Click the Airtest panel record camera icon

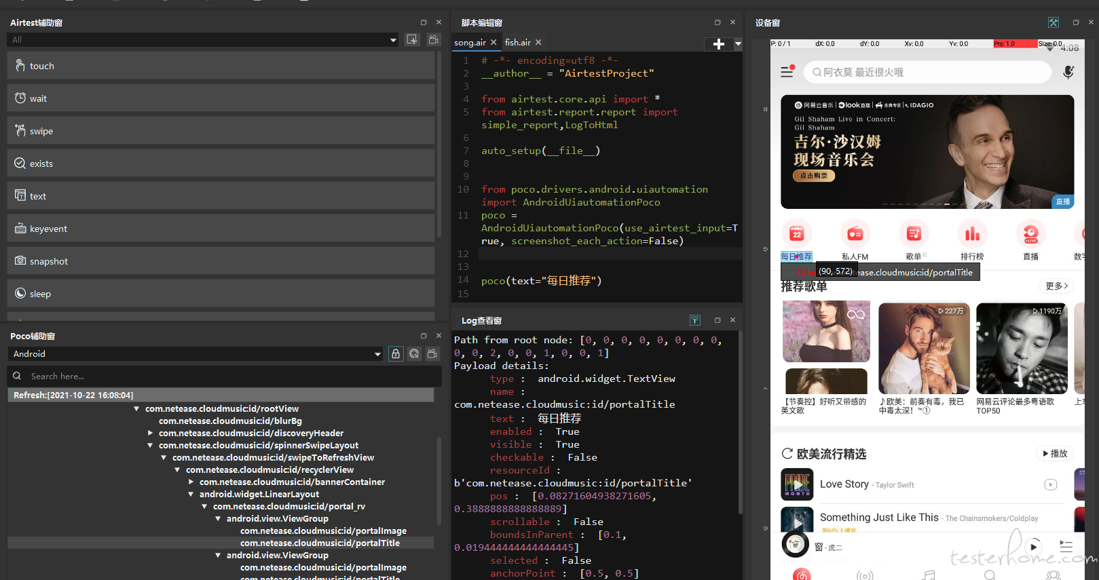[x=433, y=39]
